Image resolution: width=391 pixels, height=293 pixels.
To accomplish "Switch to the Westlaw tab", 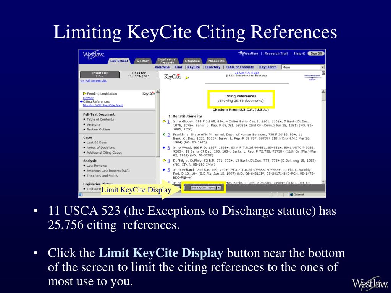I will (x=143, y=61).
